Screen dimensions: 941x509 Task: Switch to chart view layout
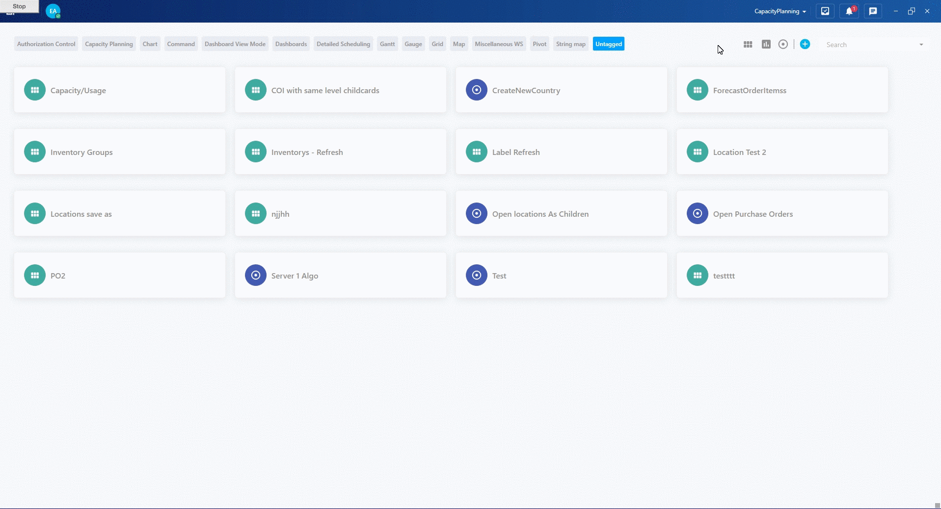[766, 44]
